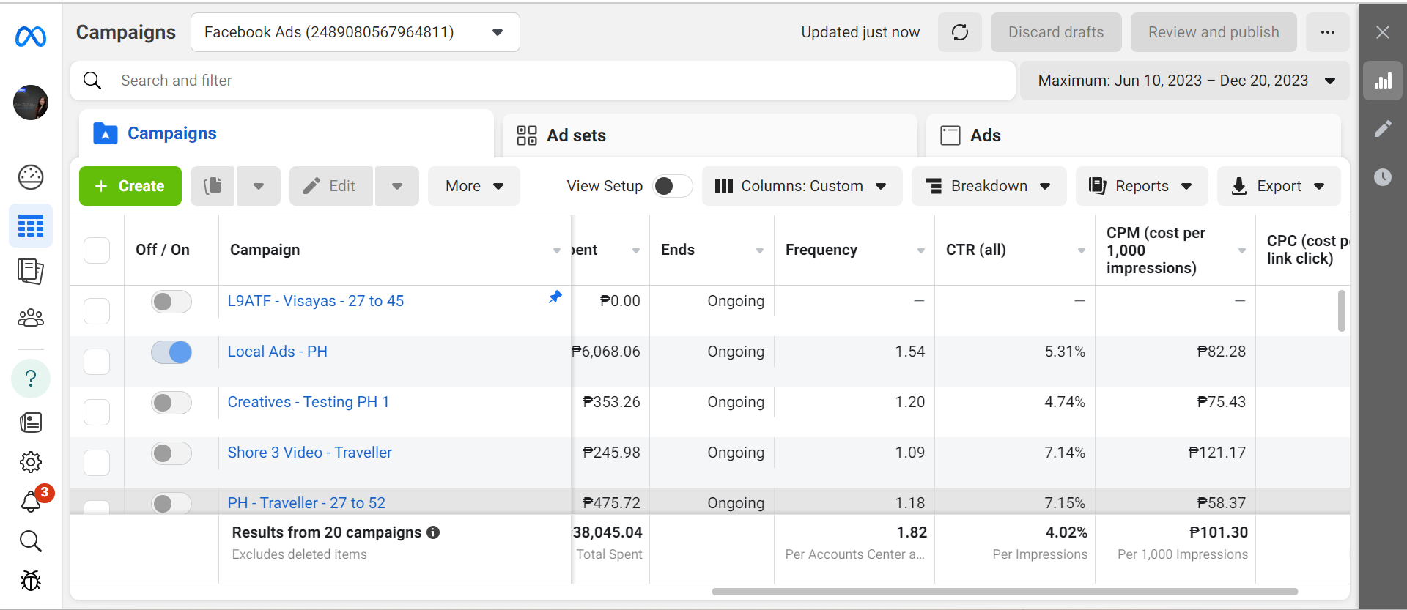Open Campaign column header arrow menu
Image resolution: width=1407 pixels, height=610 pixels.
point(557,250)
